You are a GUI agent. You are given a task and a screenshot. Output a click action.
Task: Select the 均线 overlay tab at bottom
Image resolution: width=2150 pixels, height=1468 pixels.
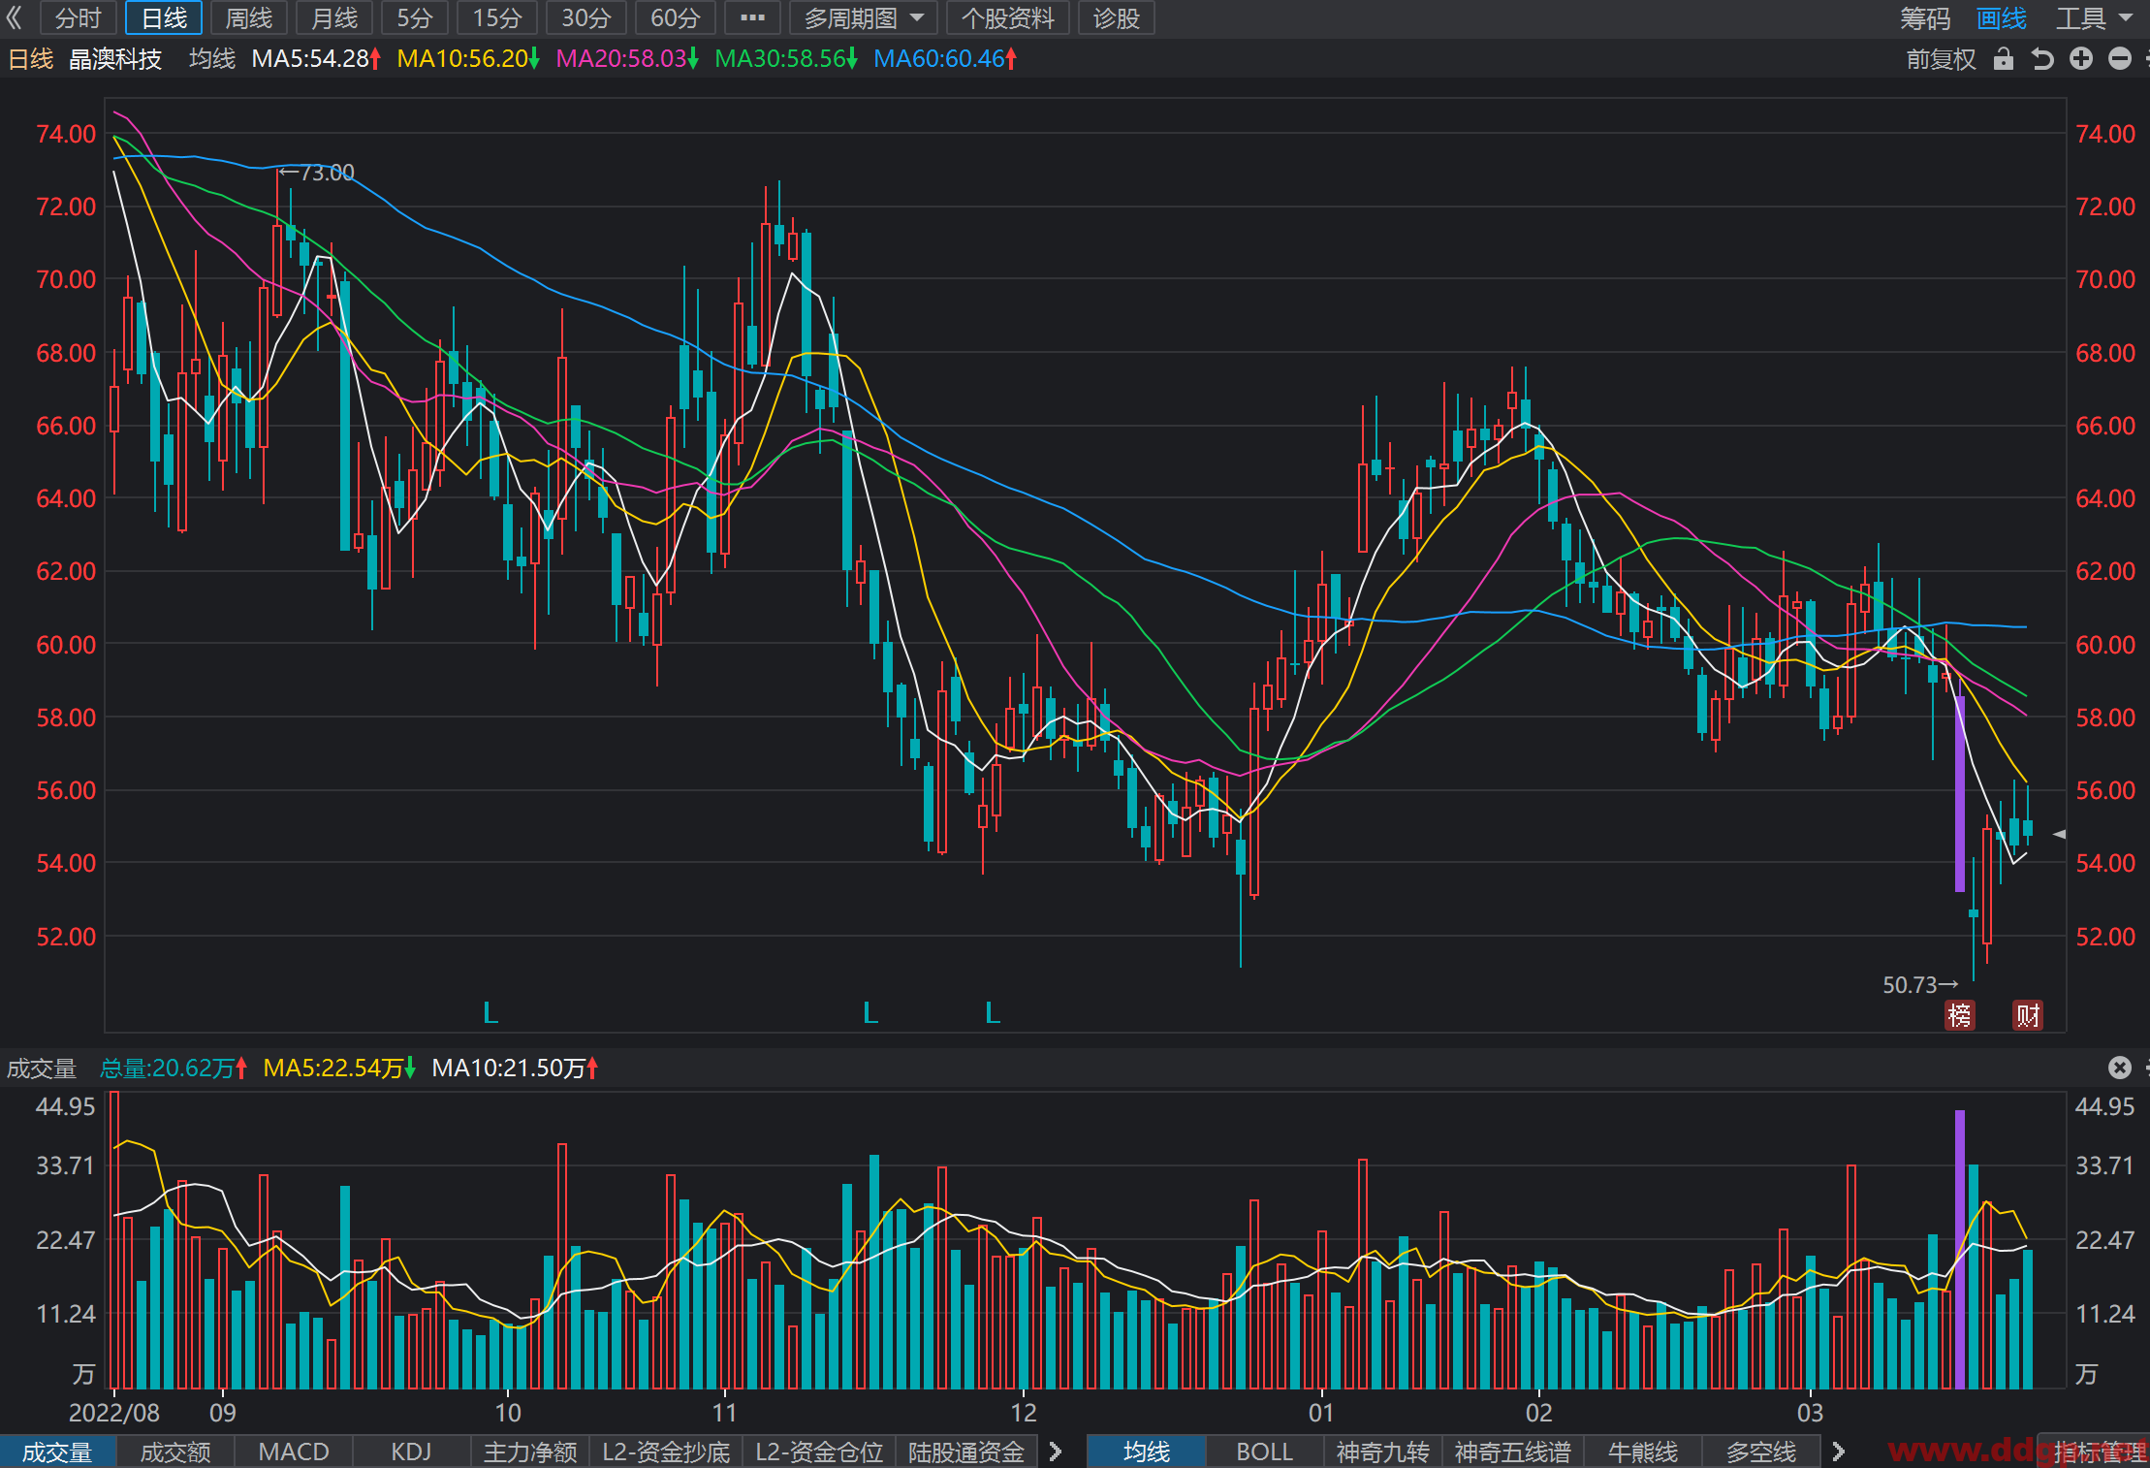point(1147,1452)
